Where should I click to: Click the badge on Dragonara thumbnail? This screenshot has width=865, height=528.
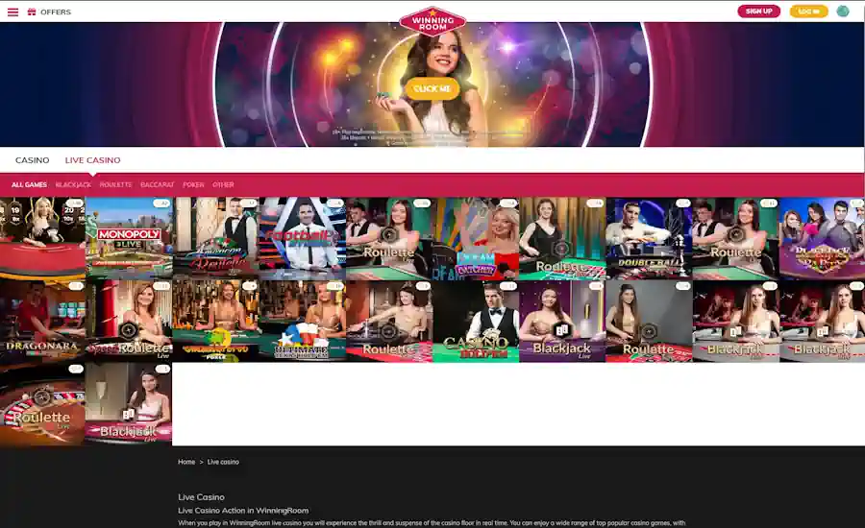[76, 286]
